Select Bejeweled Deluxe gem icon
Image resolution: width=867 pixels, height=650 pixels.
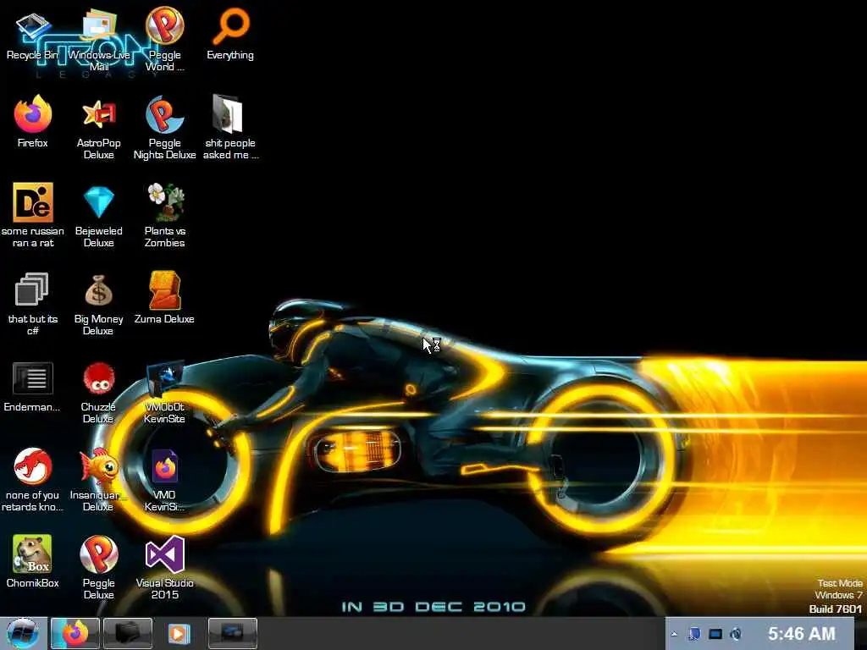click(x=99, y=202)
